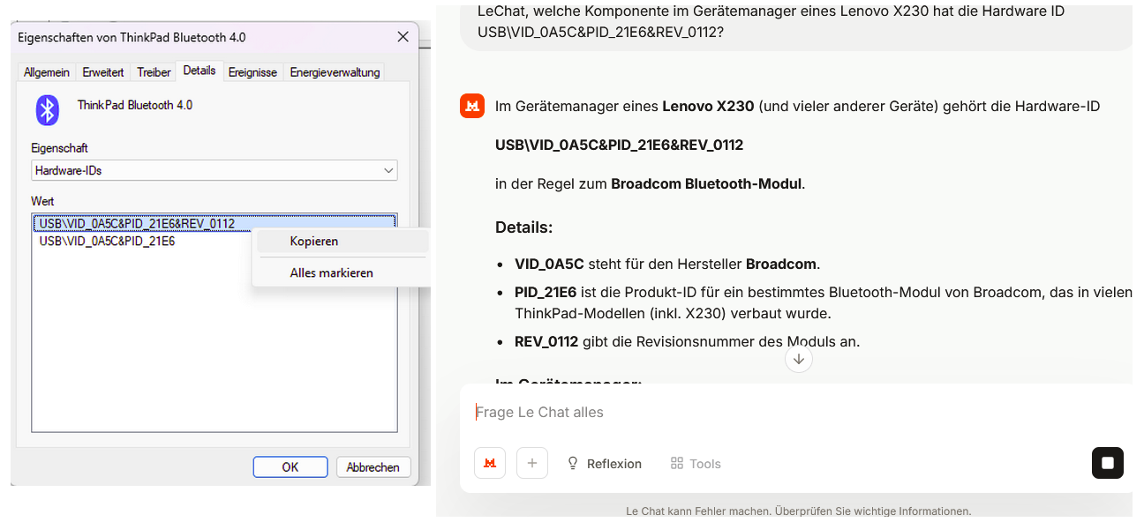Open the Energieverwaltung tab
This screenshot has width=1144, height=522.
click(x=335, y=72)
